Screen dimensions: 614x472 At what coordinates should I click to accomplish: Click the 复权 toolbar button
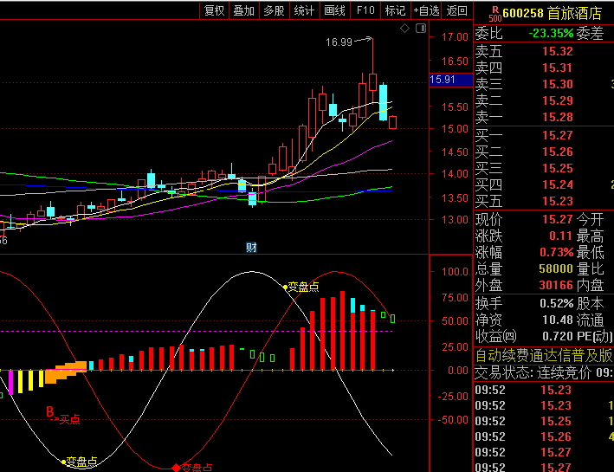pyautogui.click(x=214, y=10)
